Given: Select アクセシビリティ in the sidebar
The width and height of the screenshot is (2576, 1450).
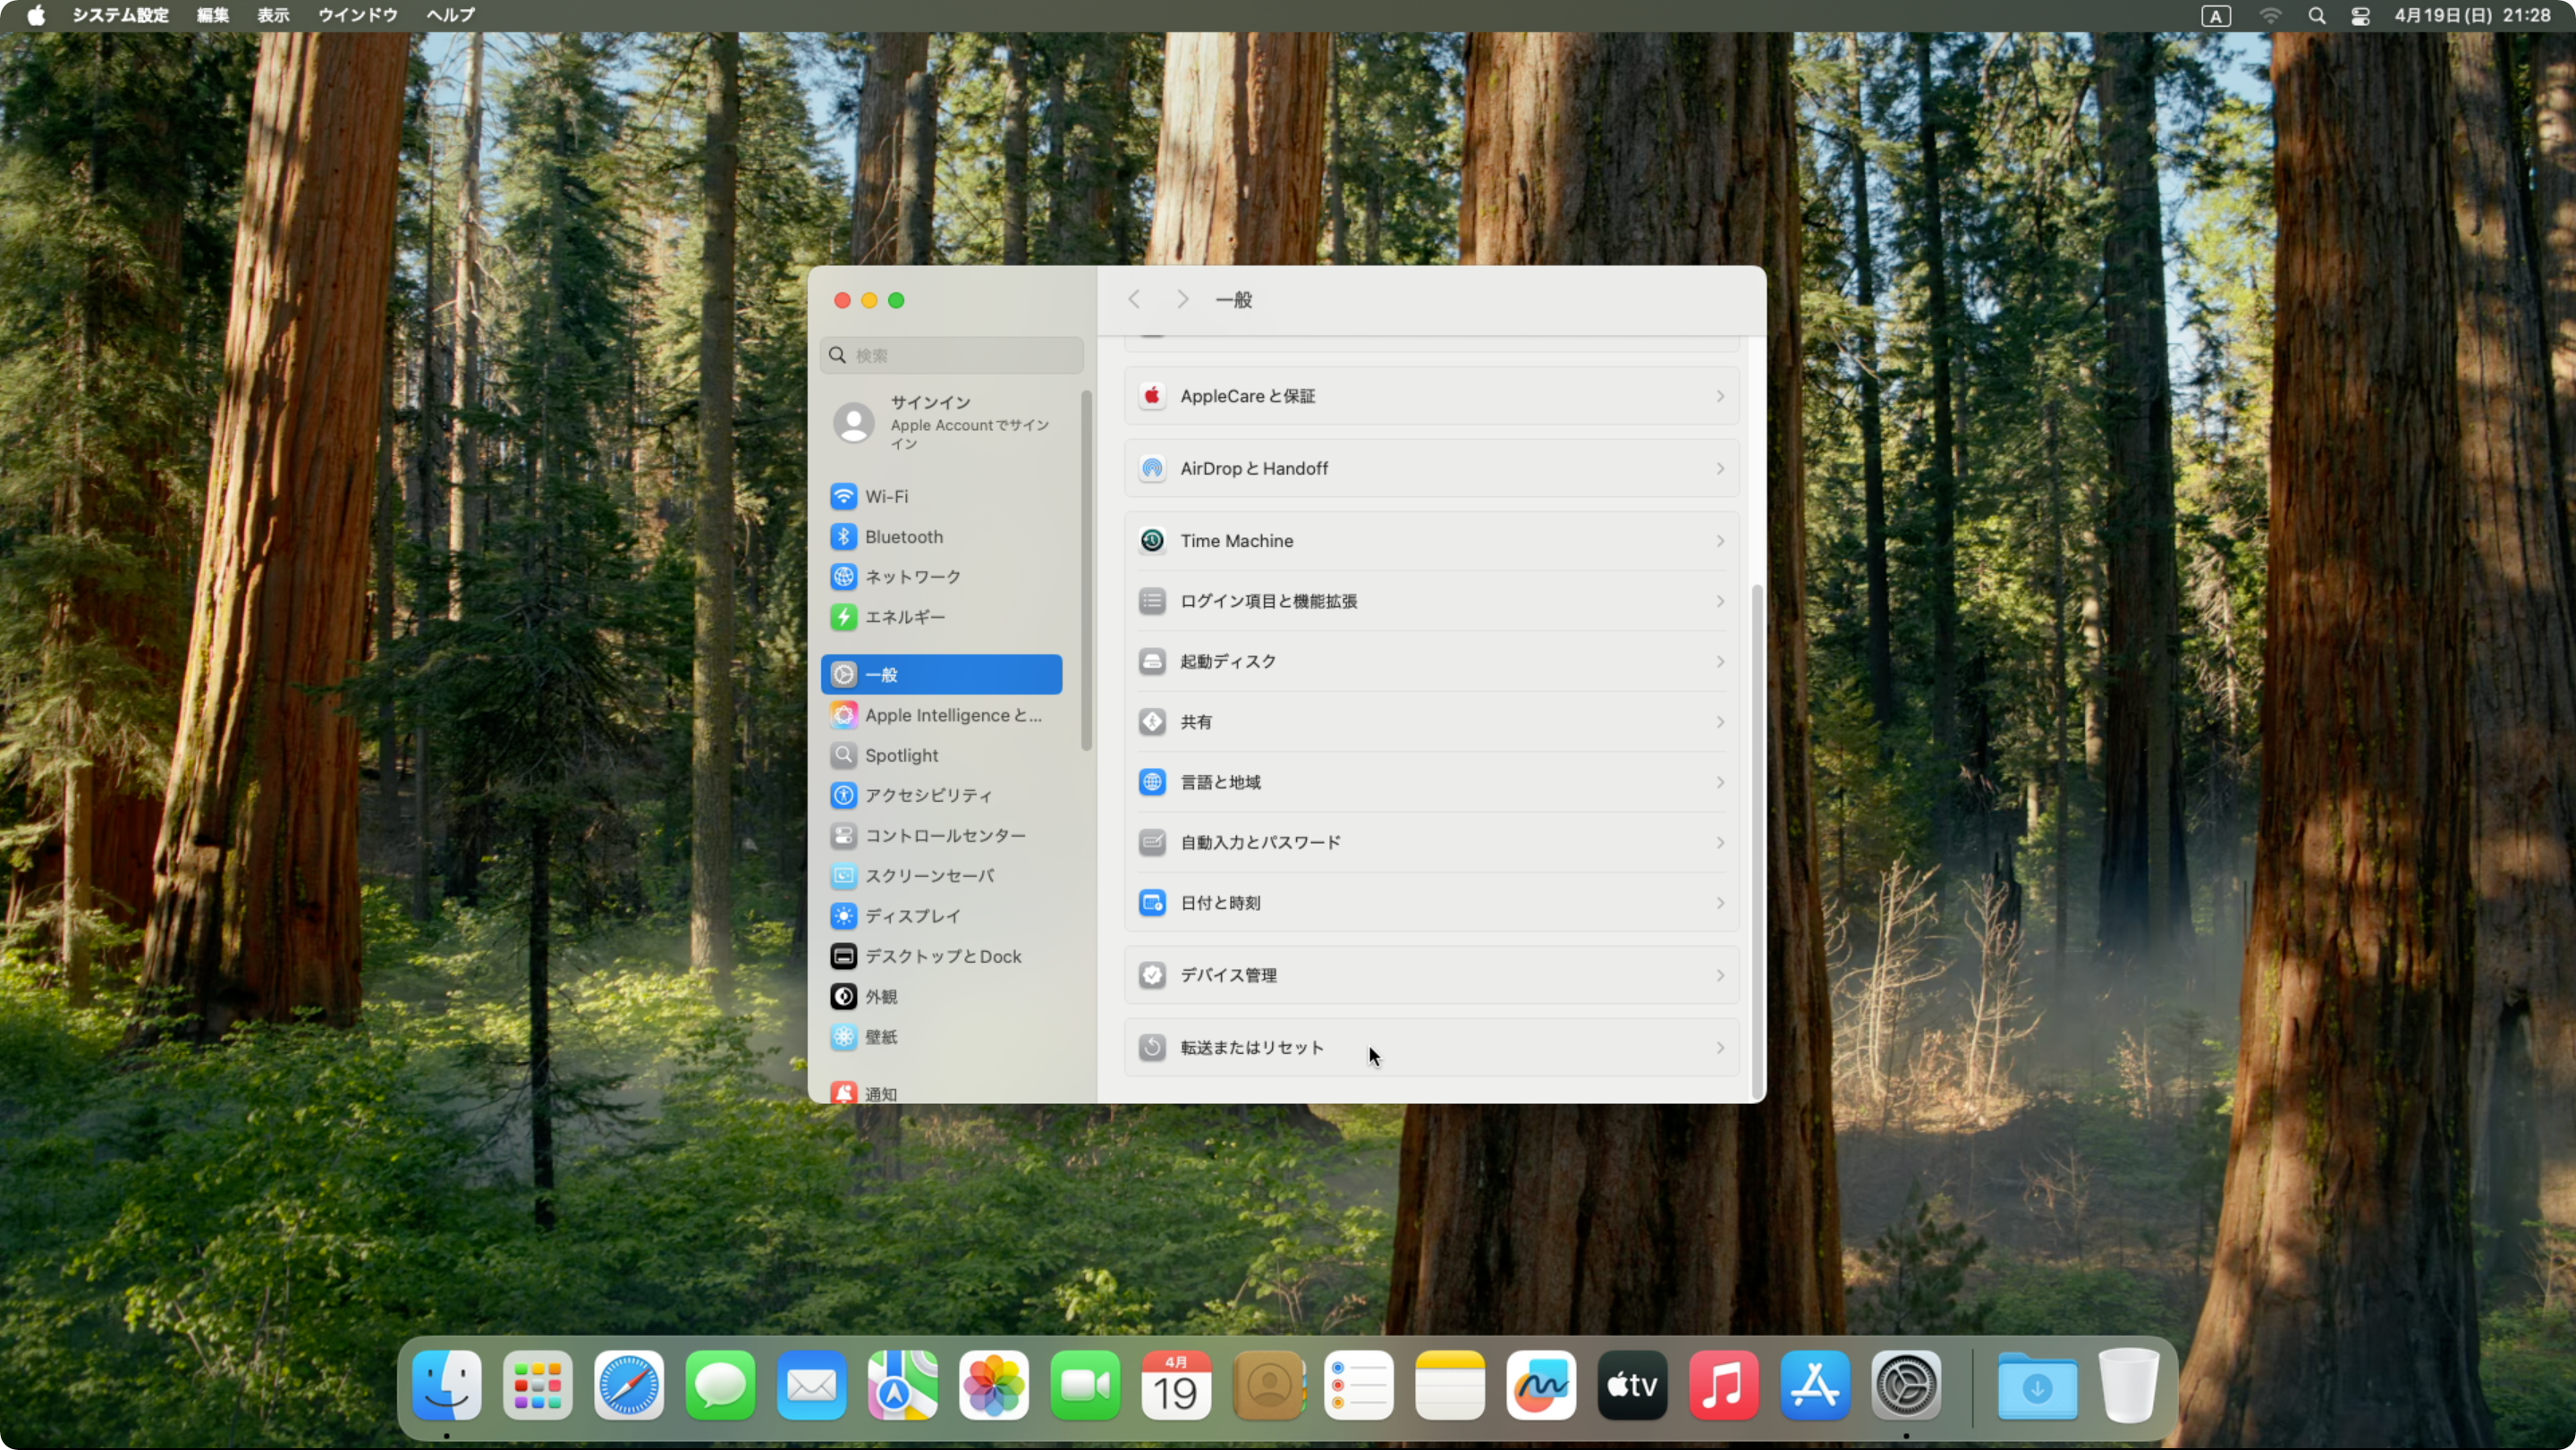Looking at the screenshot, I should (x=941, y=796).
